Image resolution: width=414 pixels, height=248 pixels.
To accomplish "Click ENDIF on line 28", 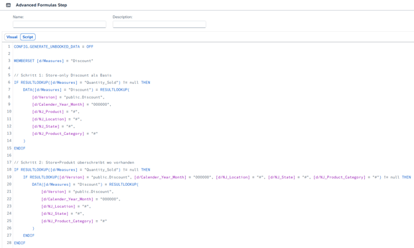I will pos(19,243).
